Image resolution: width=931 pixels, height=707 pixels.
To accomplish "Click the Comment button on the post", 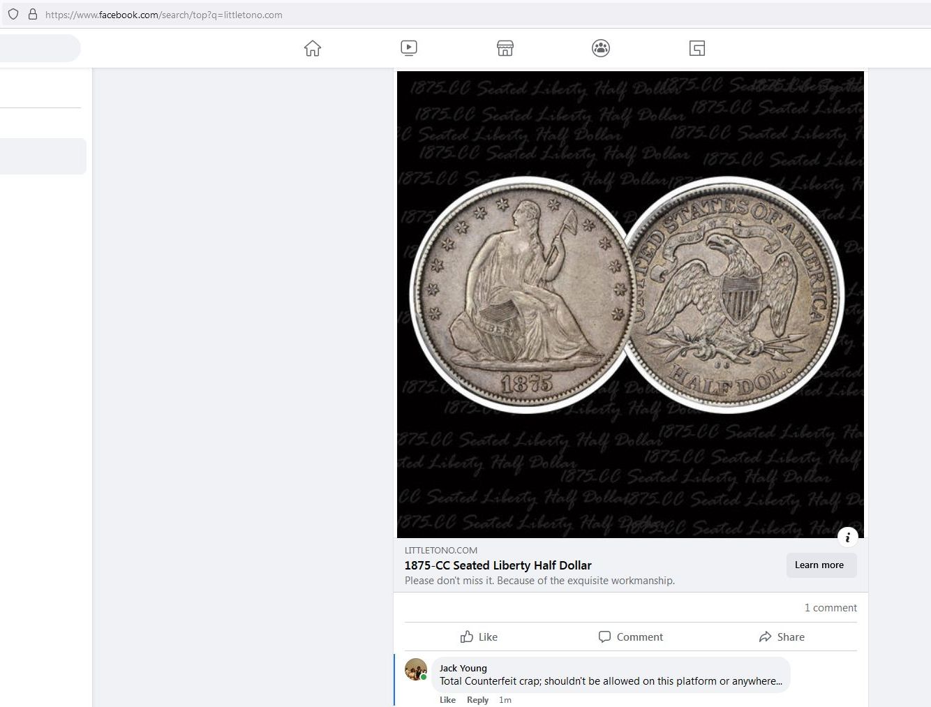I will point(631,637).
